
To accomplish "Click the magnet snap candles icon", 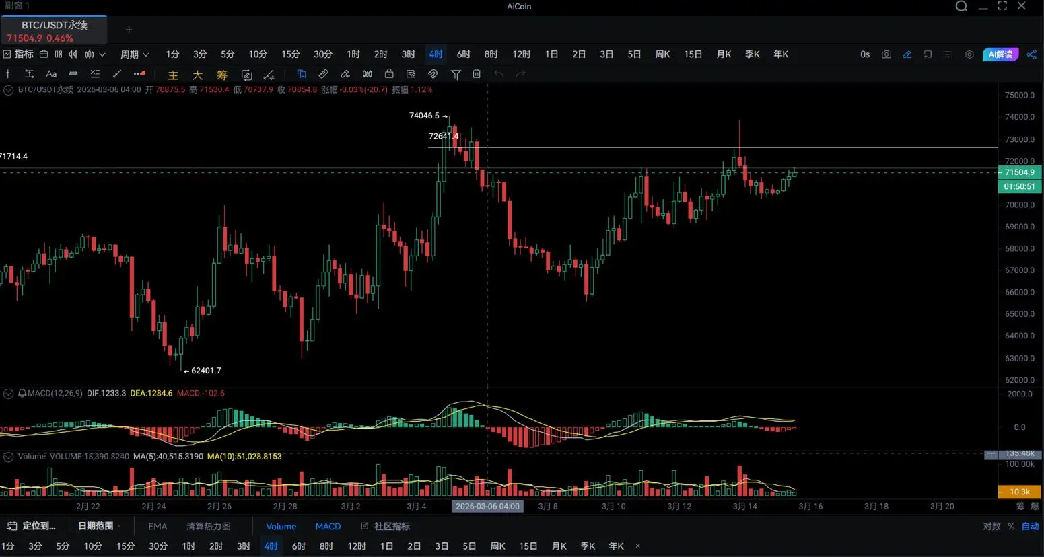I will 367,74.
